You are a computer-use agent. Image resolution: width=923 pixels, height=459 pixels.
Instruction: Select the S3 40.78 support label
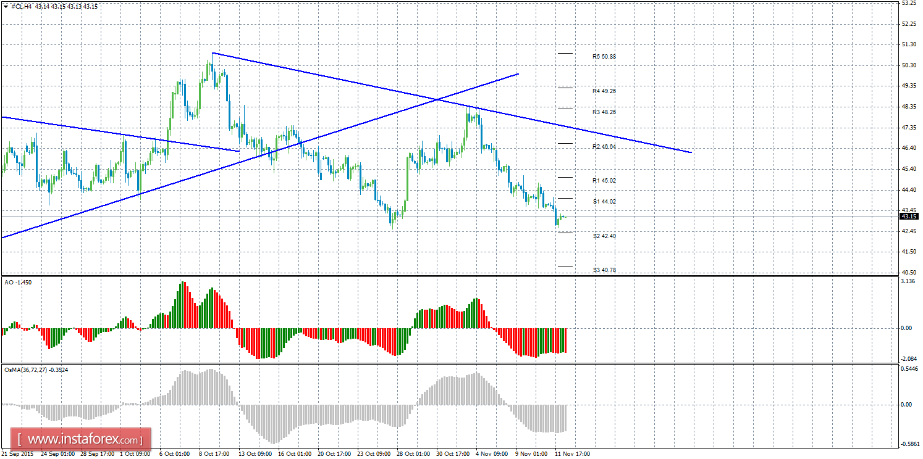[x=604, y=270]
